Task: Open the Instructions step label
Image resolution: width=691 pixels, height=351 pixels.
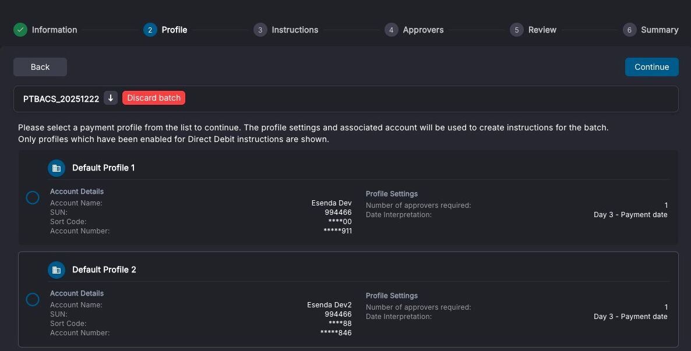Action: click(295, 30)
